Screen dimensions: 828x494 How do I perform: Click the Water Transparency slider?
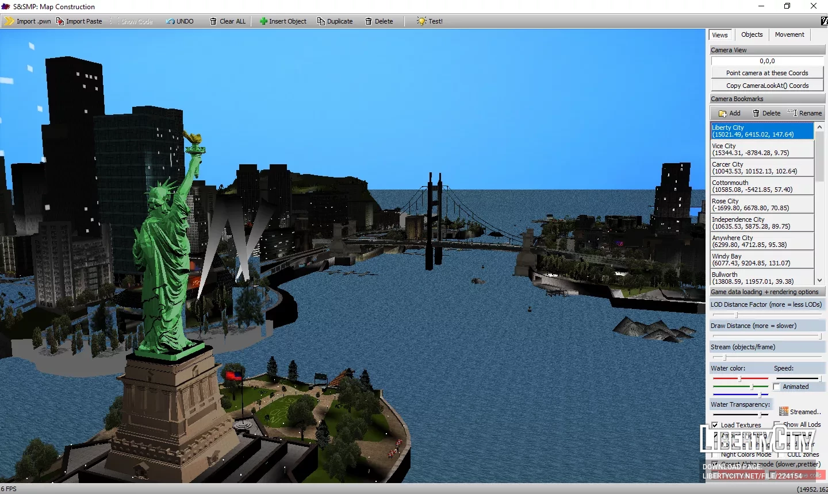point(741,415)
